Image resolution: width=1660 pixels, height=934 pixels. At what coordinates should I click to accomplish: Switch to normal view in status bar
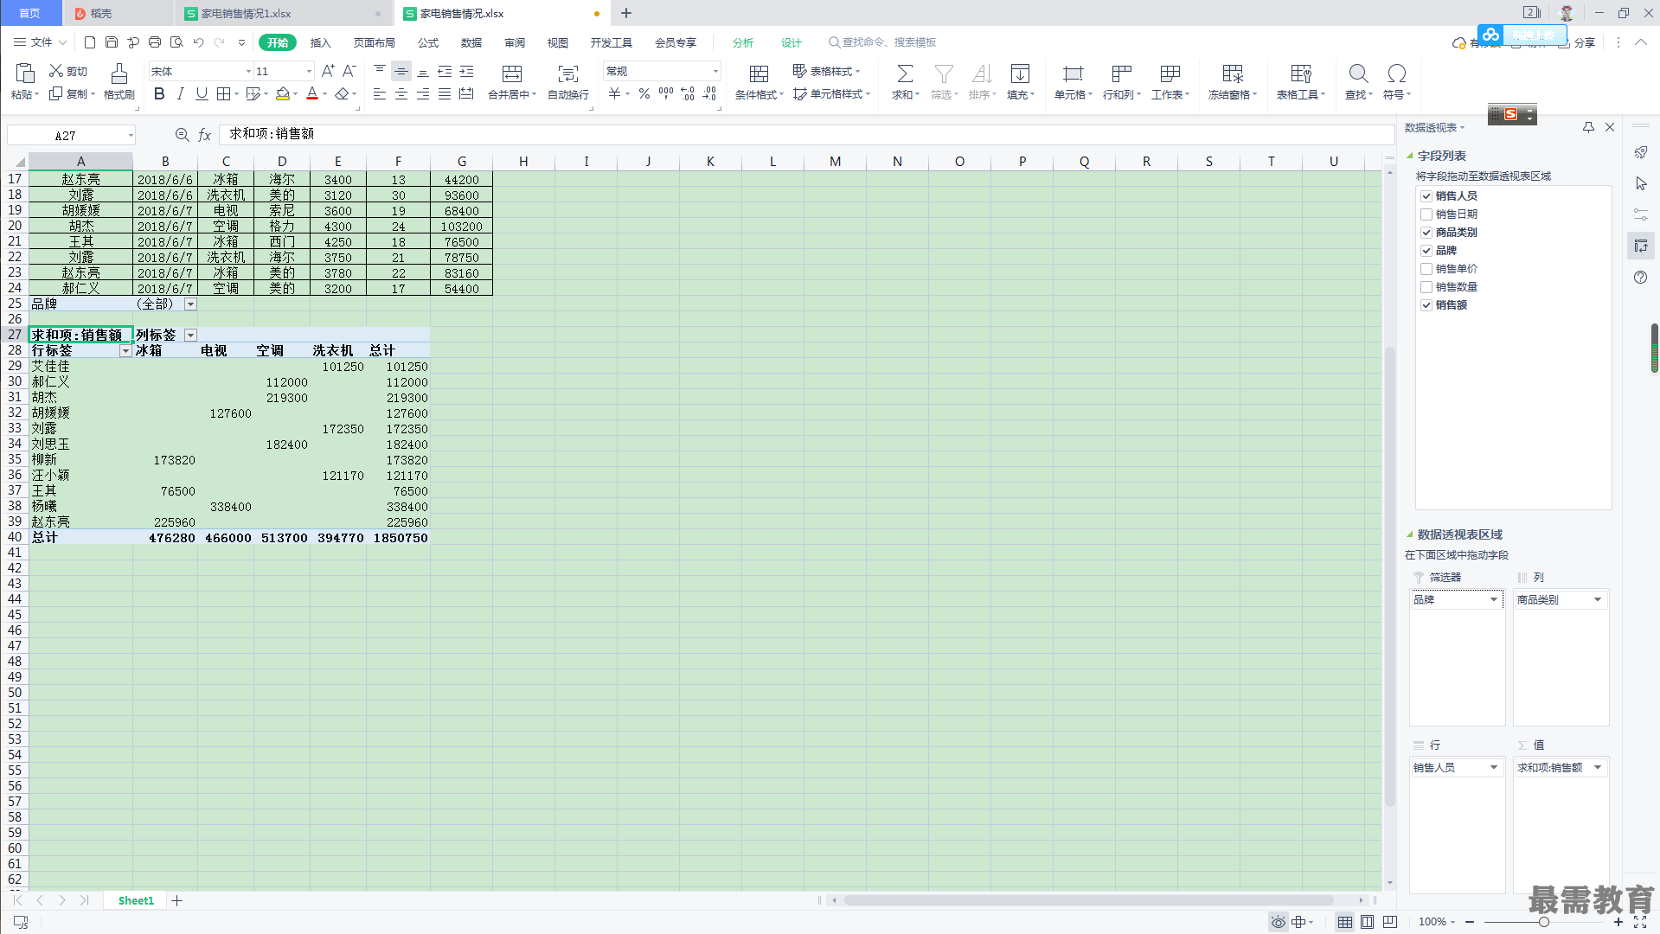1344,922
